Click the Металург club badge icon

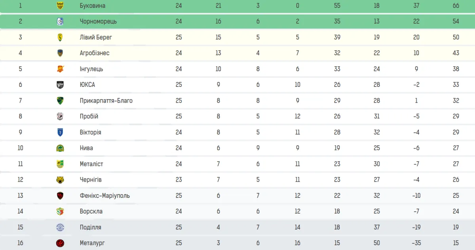[60, 243]
